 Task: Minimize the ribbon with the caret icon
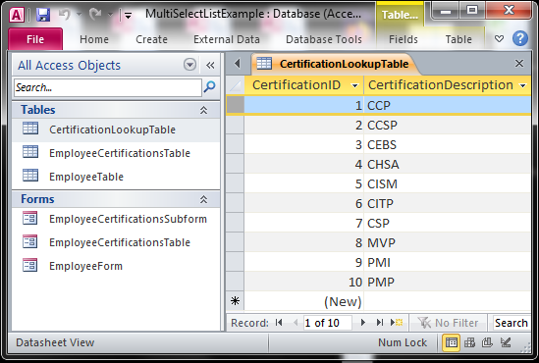coord(499,39)
